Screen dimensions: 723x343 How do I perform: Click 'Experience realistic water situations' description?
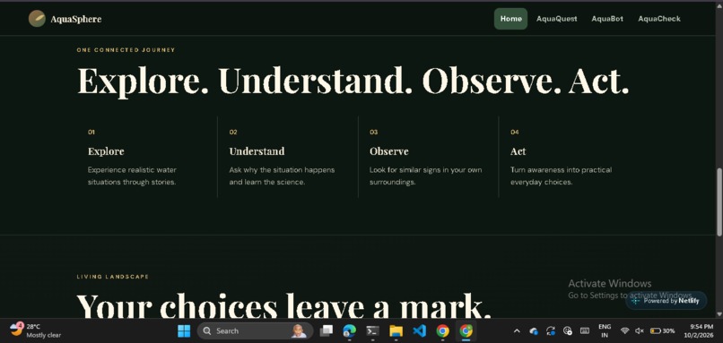point(133,176)
